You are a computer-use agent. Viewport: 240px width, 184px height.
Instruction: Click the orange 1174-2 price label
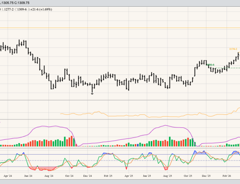click(233, 49)
